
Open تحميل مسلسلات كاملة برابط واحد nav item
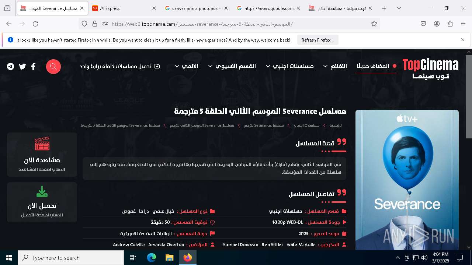(x=120, y=66)
